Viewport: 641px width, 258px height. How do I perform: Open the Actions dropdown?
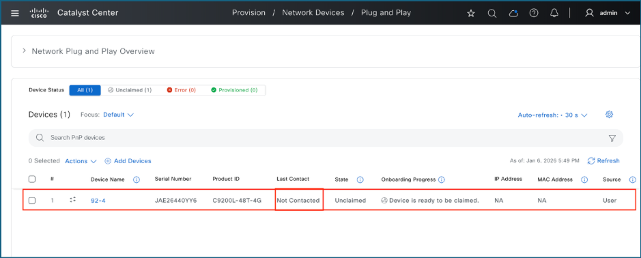[81, 161]
